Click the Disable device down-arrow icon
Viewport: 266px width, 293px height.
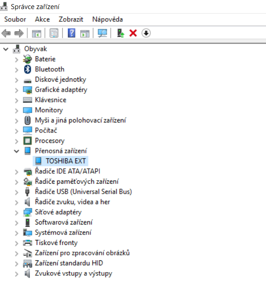(146, 33)
